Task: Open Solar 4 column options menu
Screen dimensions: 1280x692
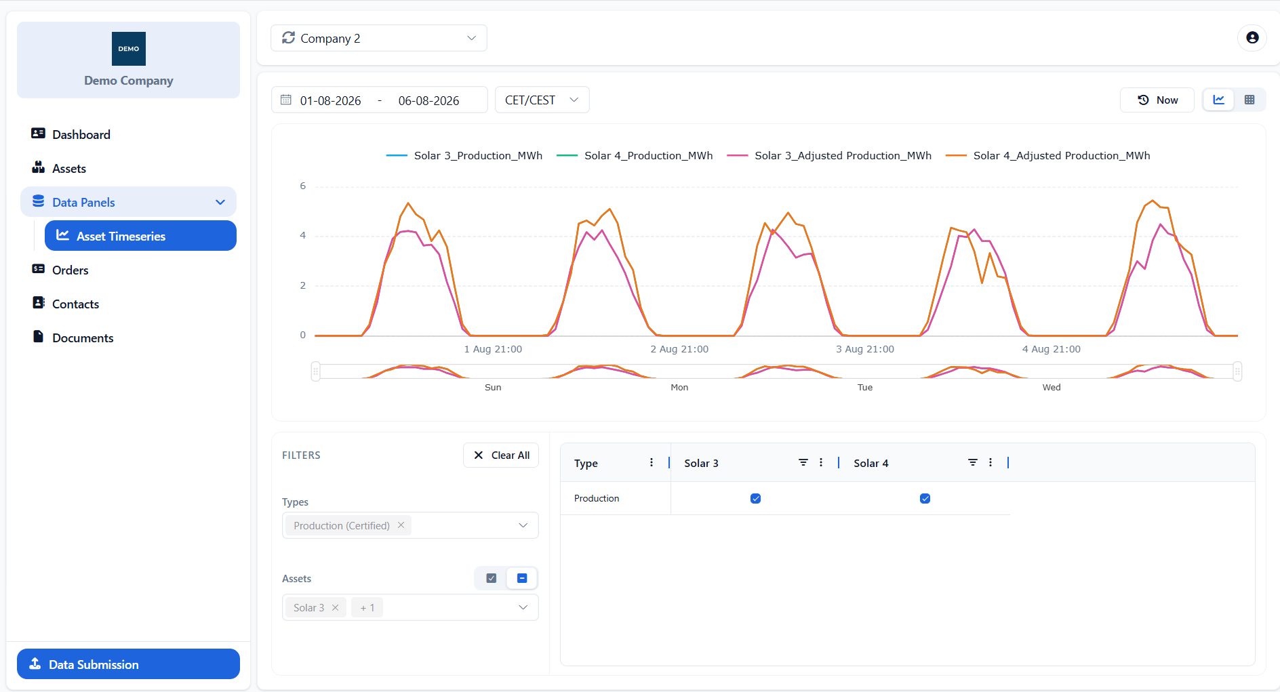Action: [x=991, y=462]
